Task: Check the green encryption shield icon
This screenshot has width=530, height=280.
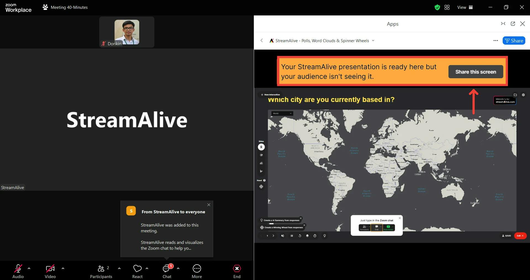Action: point(437,7)
